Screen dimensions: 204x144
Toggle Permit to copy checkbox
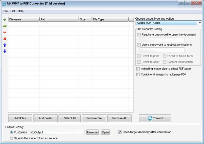click(x=139, y=62)
